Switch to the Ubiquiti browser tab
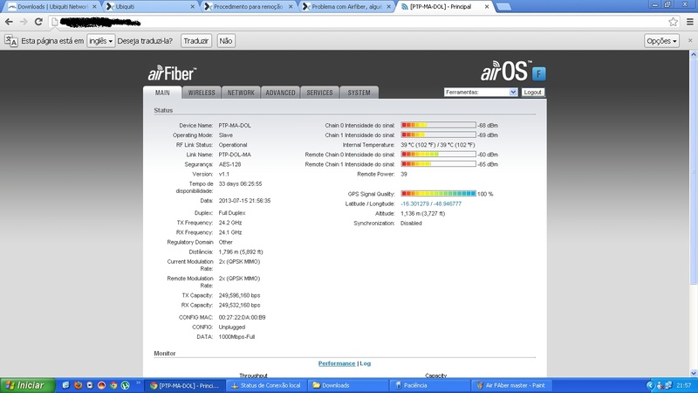 150,7
